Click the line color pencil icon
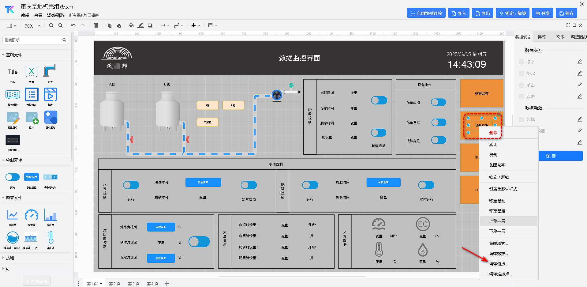This screenshot has height=287, width=587. pos(140,25)
